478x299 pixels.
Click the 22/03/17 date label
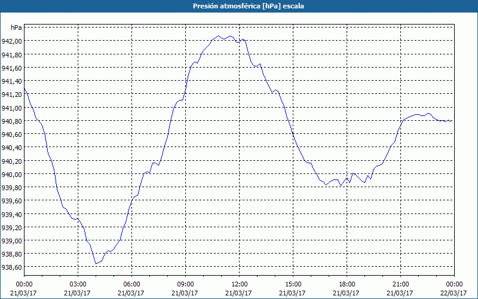coord(454,293)
